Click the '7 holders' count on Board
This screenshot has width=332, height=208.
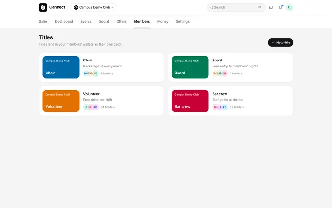pos(236,73)
